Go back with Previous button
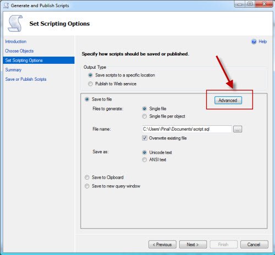 162,245
